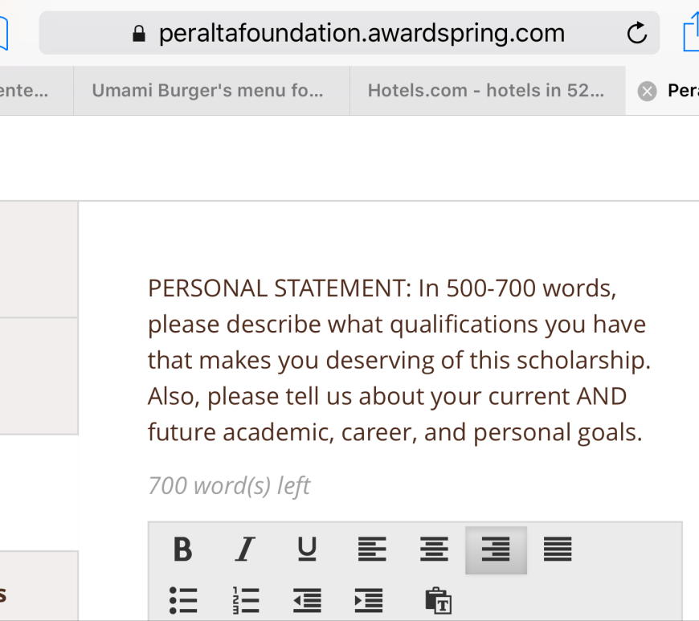The image size is (699, 621).
Task: Insert a numbered list
Action: click(245, 600)
